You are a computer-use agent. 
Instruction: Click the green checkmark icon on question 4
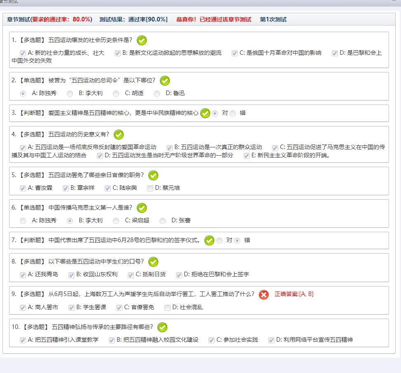[119, 135]
